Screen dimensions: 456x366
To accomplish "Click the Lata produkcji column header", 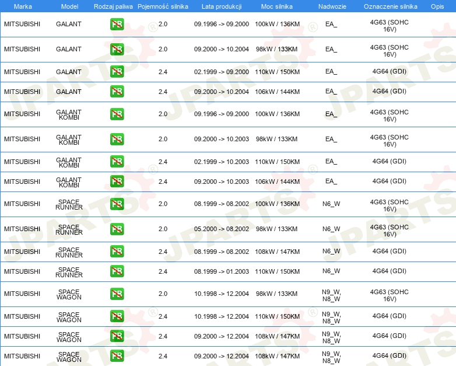I will [x=222, y=6].
